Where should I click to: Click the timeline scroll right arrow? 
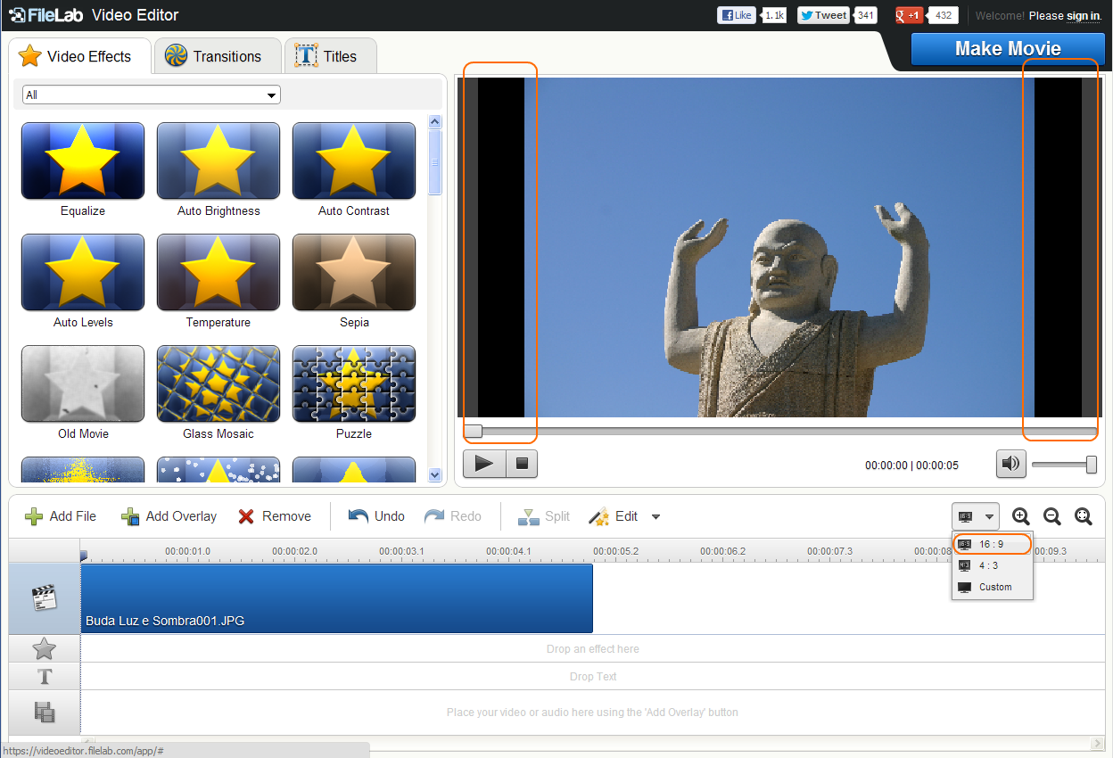[x=1097, y=743]
